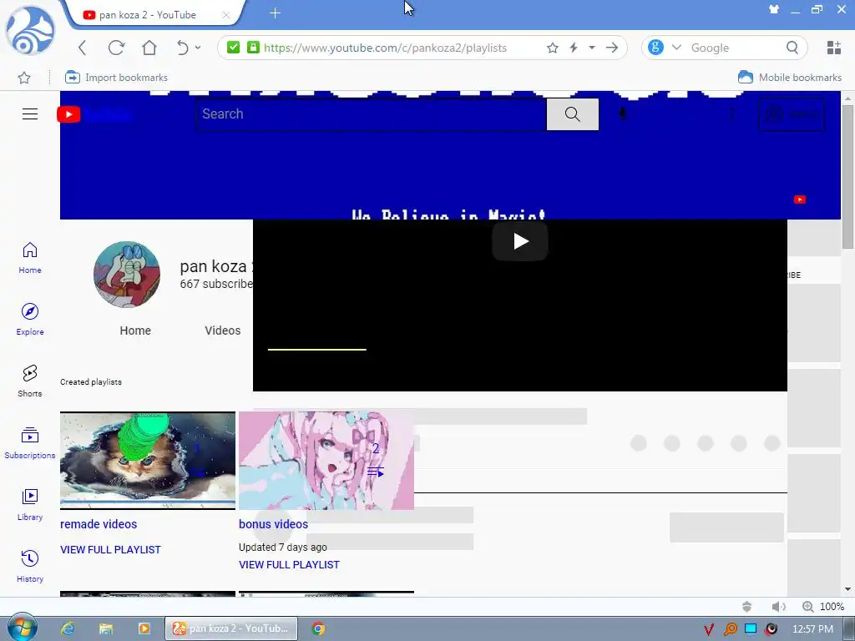
Task: Close the pan koza 2 YouTube tab
Action: [225, 15]
